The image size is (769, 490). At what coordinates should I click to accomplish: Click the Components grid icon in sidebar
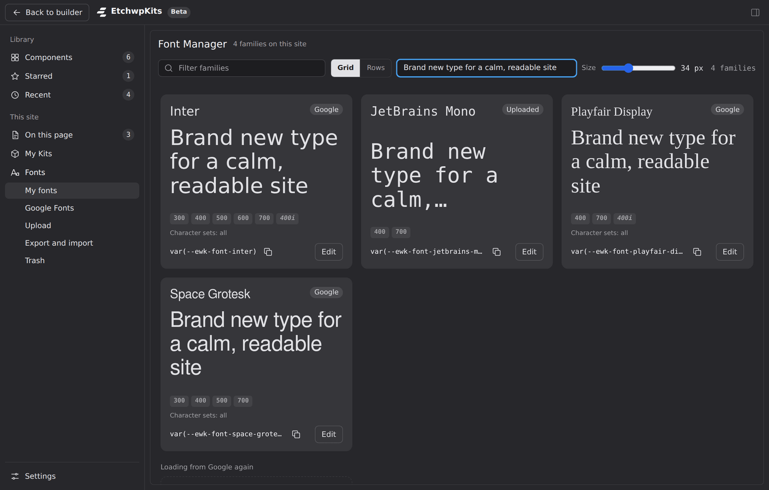pos(15,57)
